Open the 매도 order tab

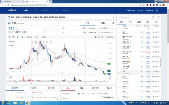pos(82,88)
